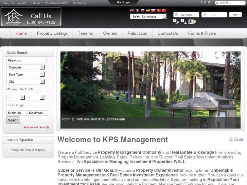The image size is (247, 185).
Task: Click the medium font size A icon
Action: click(205, 3)
